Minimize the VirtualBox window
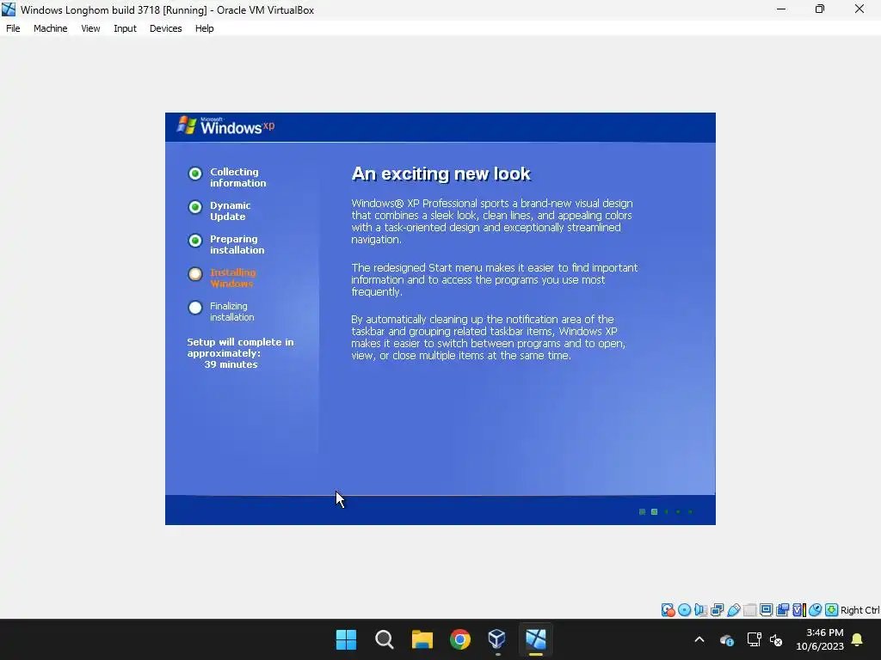 click(781, 9)
